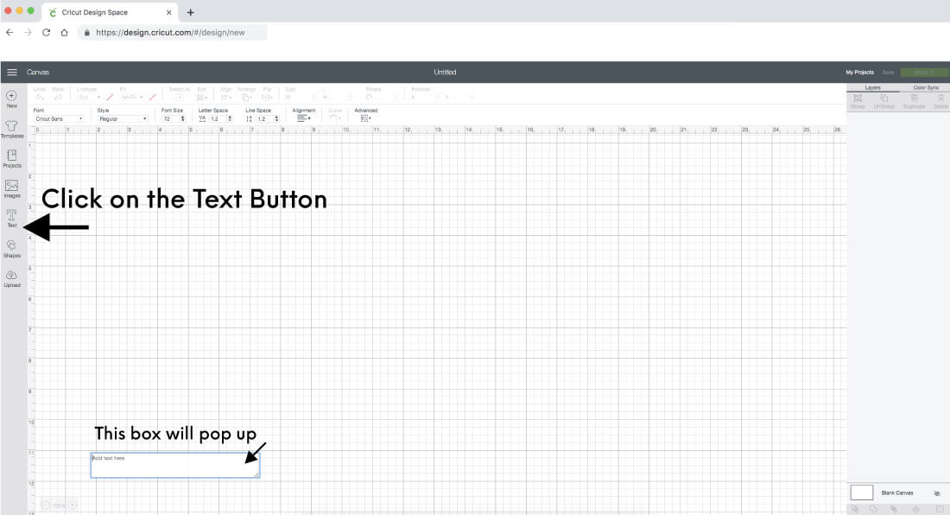
Task: Click inside the Add text here box
Action: 175,466
